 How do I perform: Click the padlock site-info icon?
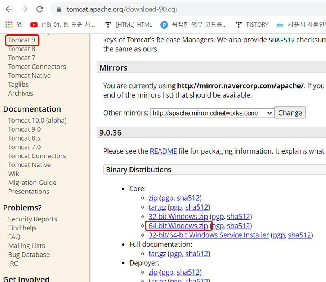[59, 9]
